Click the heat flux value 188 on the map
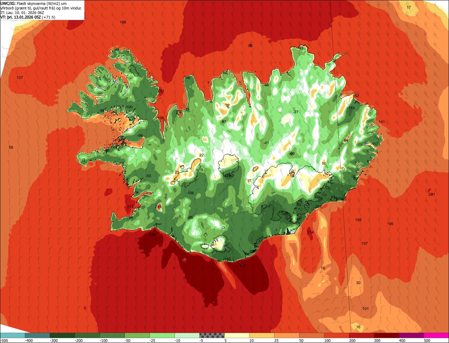Screen dimensions: 449x343 click(x=123, y=22)
